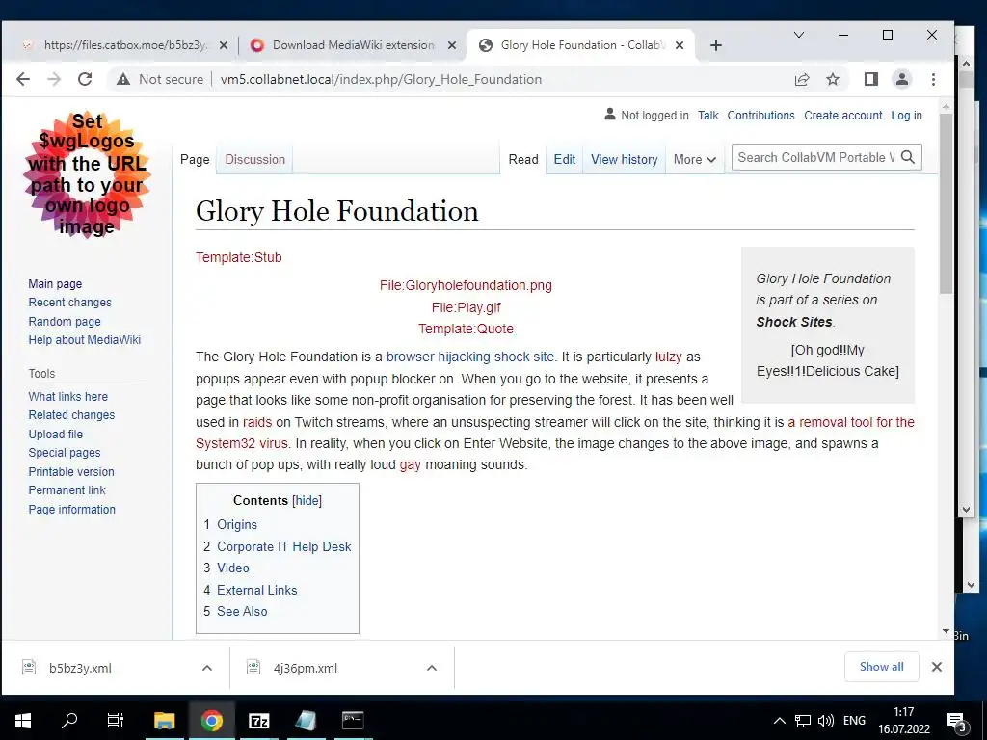Switch to Download MediaWiki extension tab

353,45
